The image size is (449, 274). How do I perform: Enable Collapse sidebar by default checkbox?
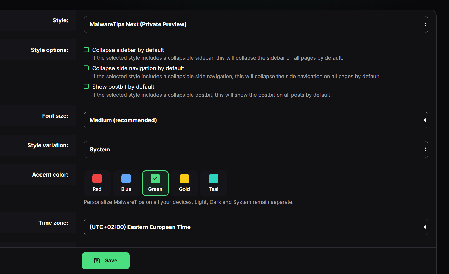pyautogui.click(x=86, y=50)
